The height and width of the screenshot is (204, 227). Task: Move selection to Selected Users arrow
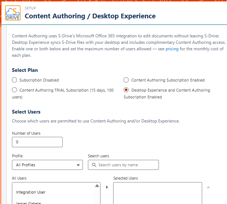pos(107,187)
